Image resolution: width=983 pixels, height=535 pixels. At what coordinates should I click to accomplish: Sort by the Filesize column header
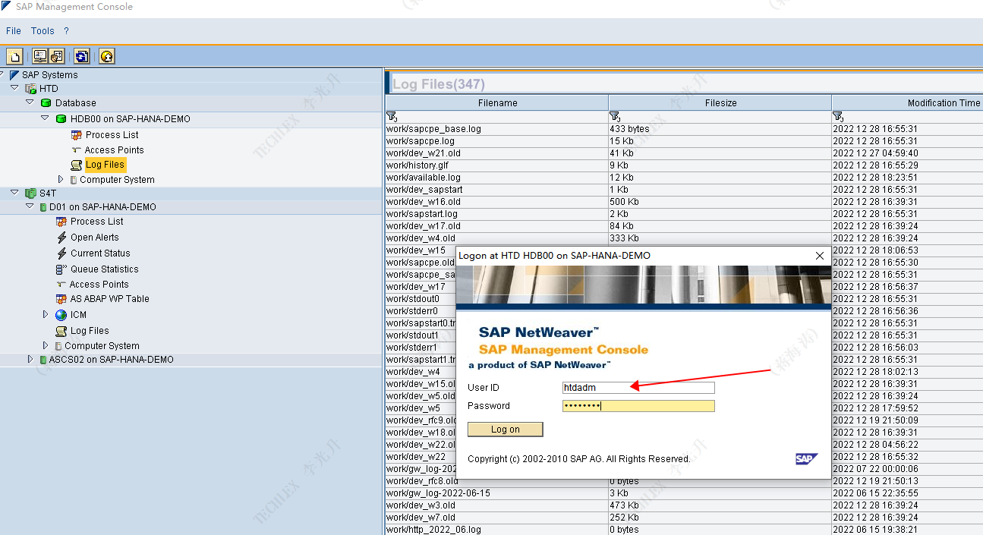point(720,102)
